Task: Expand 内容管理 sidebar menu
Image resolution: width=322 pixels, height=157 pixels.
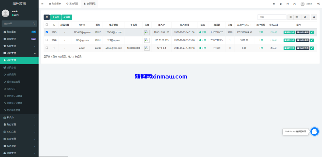Action: coord(19,139)
